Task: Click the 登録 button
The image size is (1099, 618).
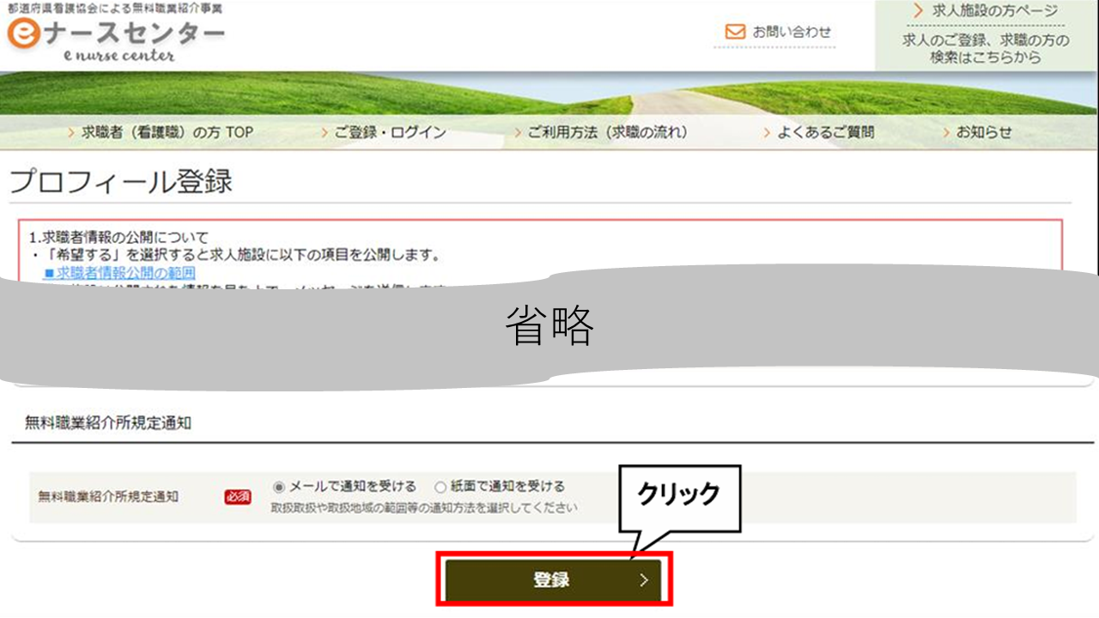Action: (553, 579)
